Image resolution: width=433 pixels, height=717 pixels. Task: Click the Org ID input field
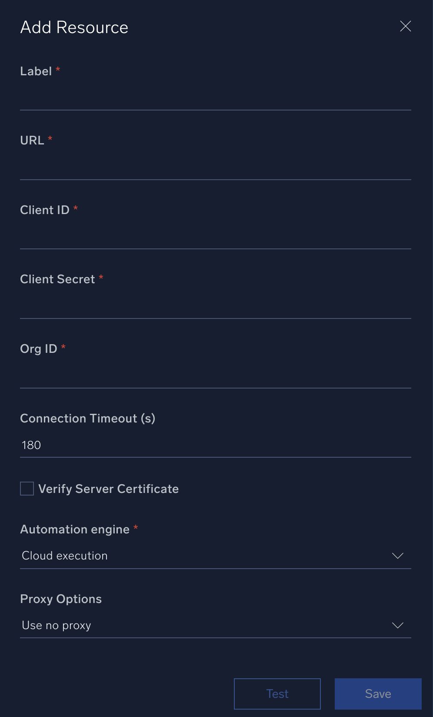tap(215, 375)
